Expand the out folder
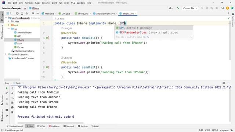235x132 pixels. coord(8,25)
